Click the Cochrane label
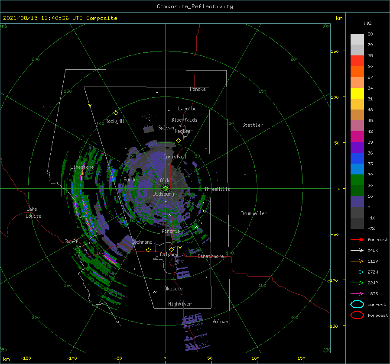This screenshot has width=390, height=364. (142, 242)
